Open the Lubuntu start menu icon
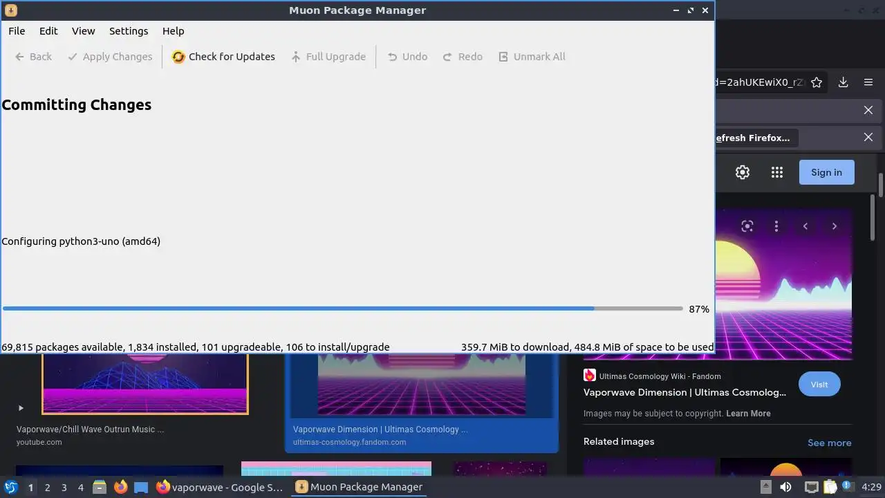The image size is (885, 498). [x=11, y=487]
